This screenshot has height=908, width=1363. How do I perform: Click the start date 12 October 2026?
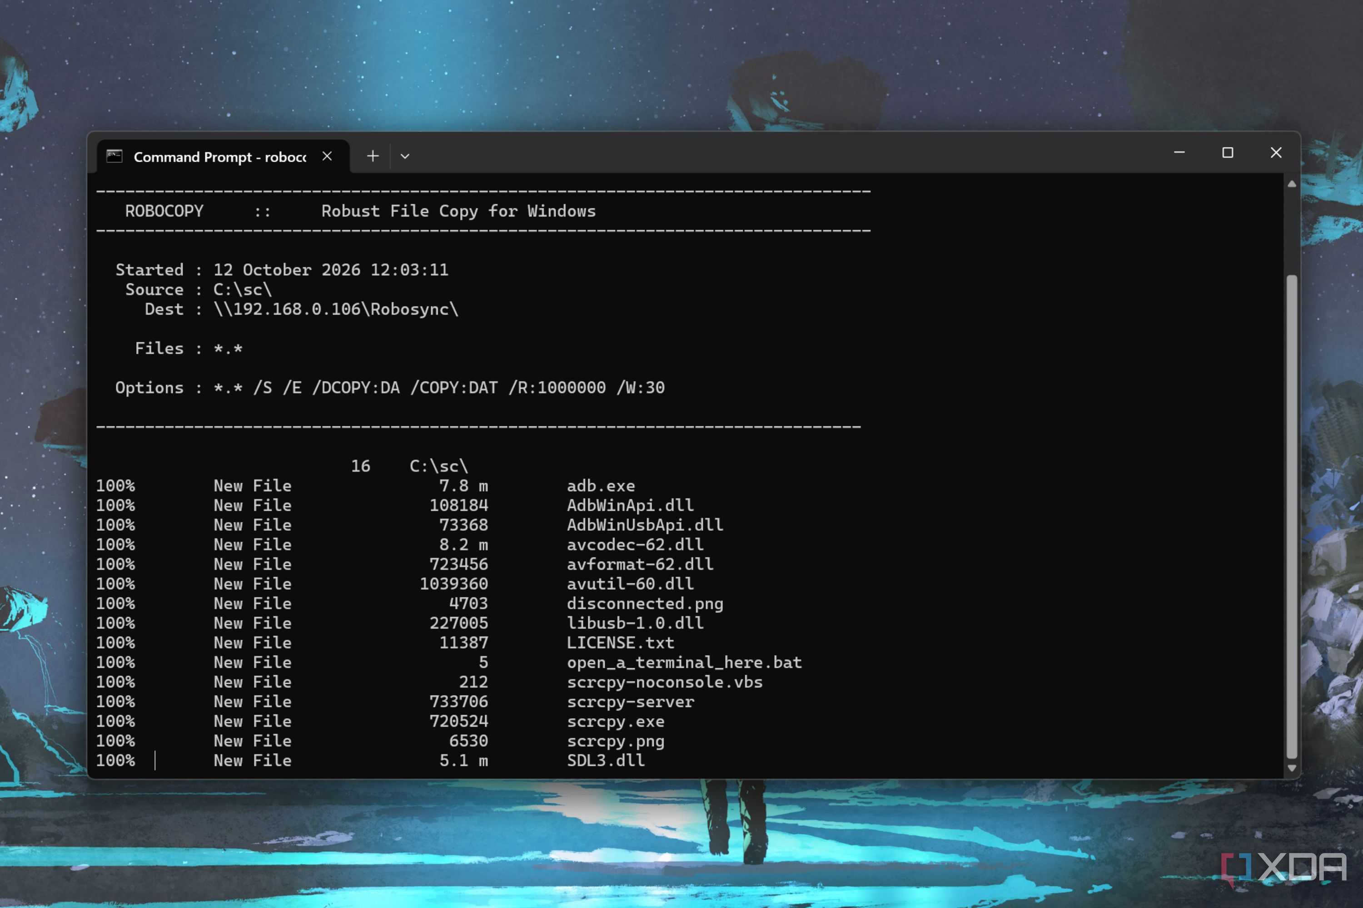coord(287,270)
